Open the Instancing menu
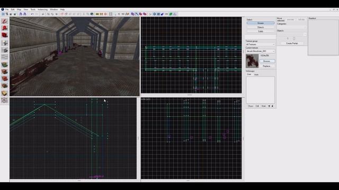The height and width of the screenshot is (190, 339). (x=42, y=9)
